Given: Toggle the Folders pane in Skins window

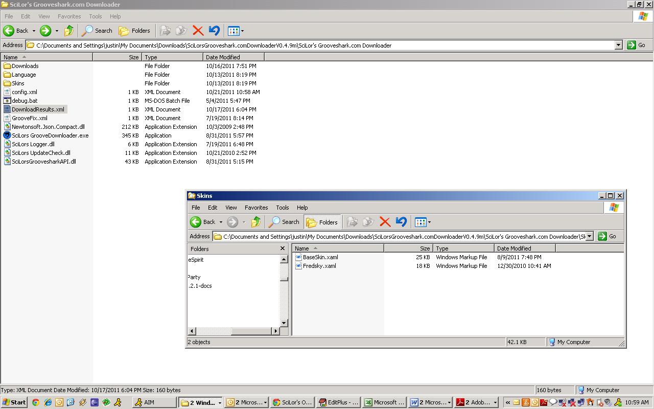Looking at the screenshot, I should pyautogui.click(x=322, y=222).
